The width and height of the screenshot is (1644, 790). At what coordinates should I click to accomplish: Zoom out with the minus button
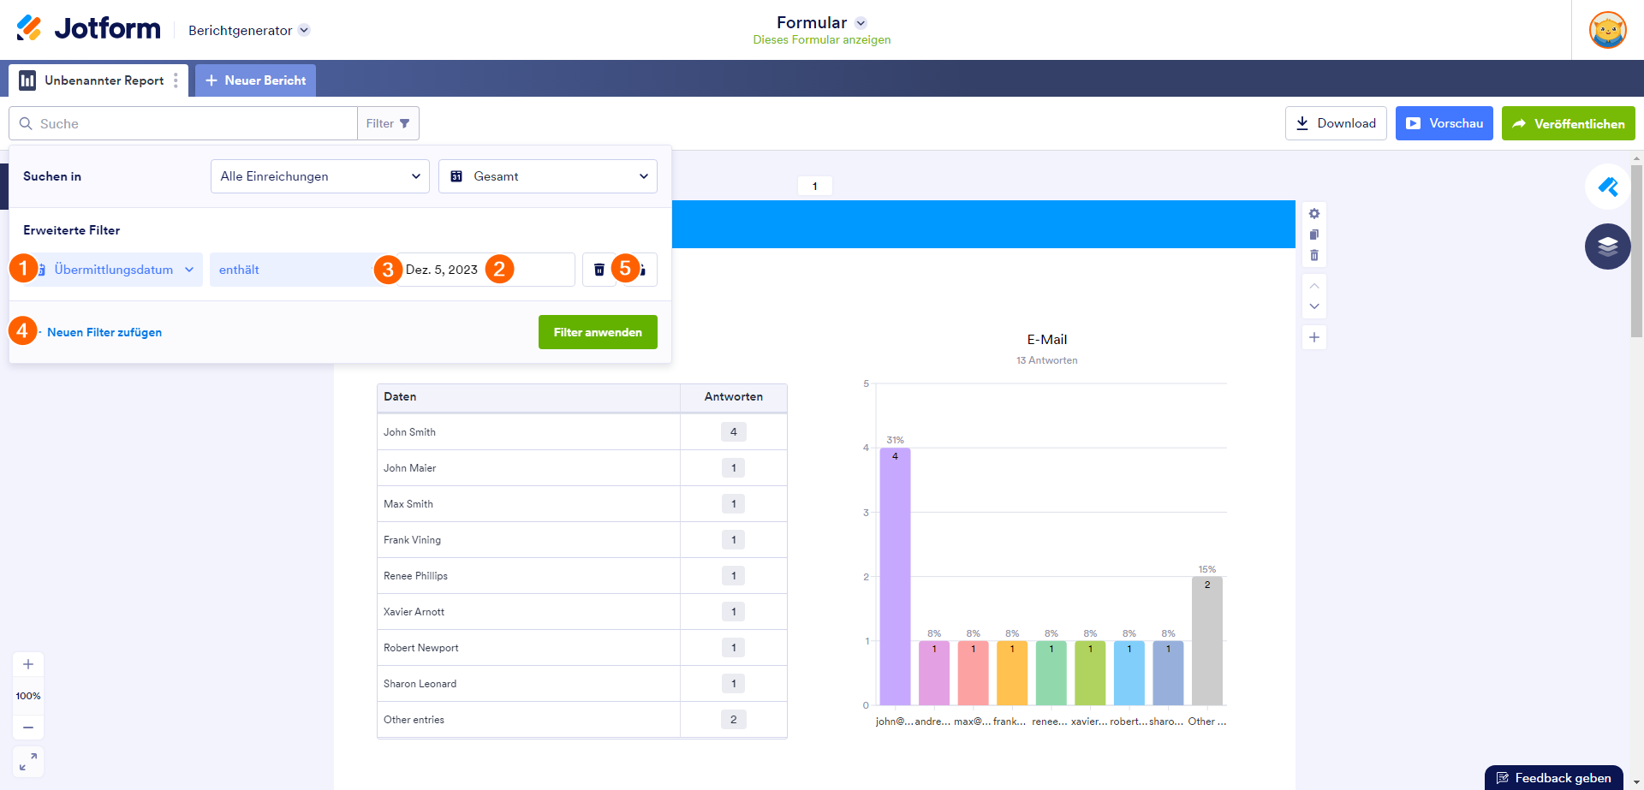pos(28,728)
